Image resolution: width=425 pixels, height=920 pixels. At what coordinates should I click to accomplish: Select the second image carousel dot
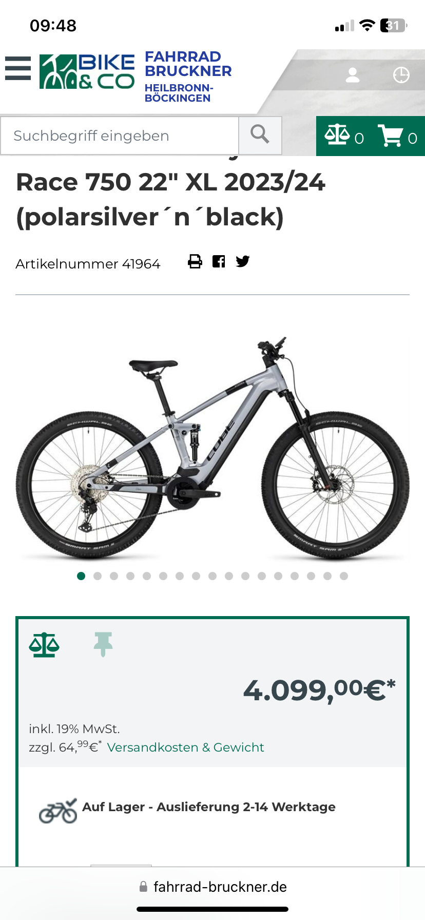98,576
